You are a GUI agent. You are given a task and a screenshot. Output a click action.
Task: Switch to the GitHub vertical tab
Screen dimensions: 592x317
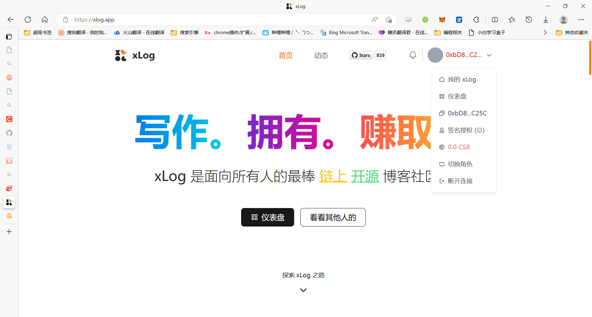(x=9, y=133)
